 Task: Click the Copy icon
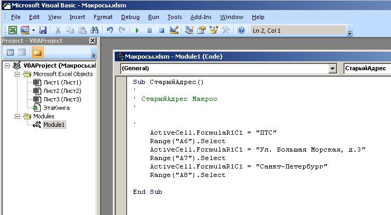pos(70,30)
